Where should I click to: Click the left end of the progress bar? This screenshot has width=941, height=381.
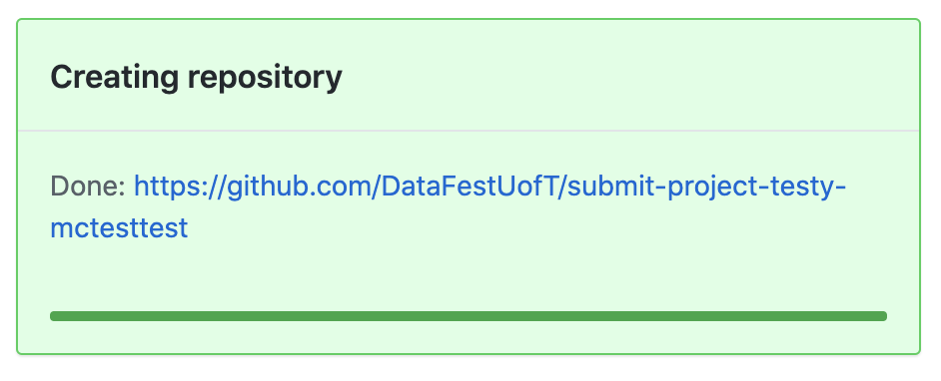click(x=55, y=316)
